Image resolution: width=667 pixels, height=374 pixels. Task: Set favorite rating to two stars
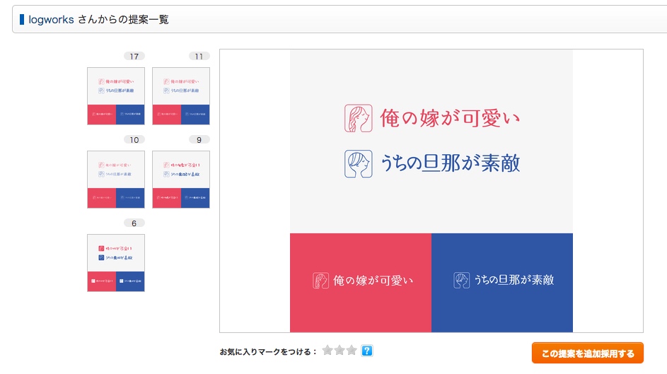pyautogui.click(x=340, y=351)
